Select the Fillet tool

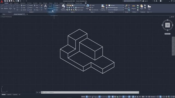click(x=36, y=8)
